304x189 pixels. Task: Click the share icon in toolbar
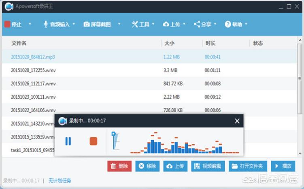[197, 24]
